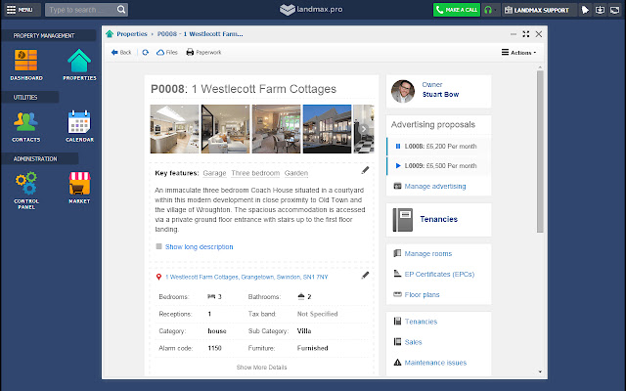The image size is (626, 391).
Task: Edit key features with pencil icon
Action: tap(365, 170)
